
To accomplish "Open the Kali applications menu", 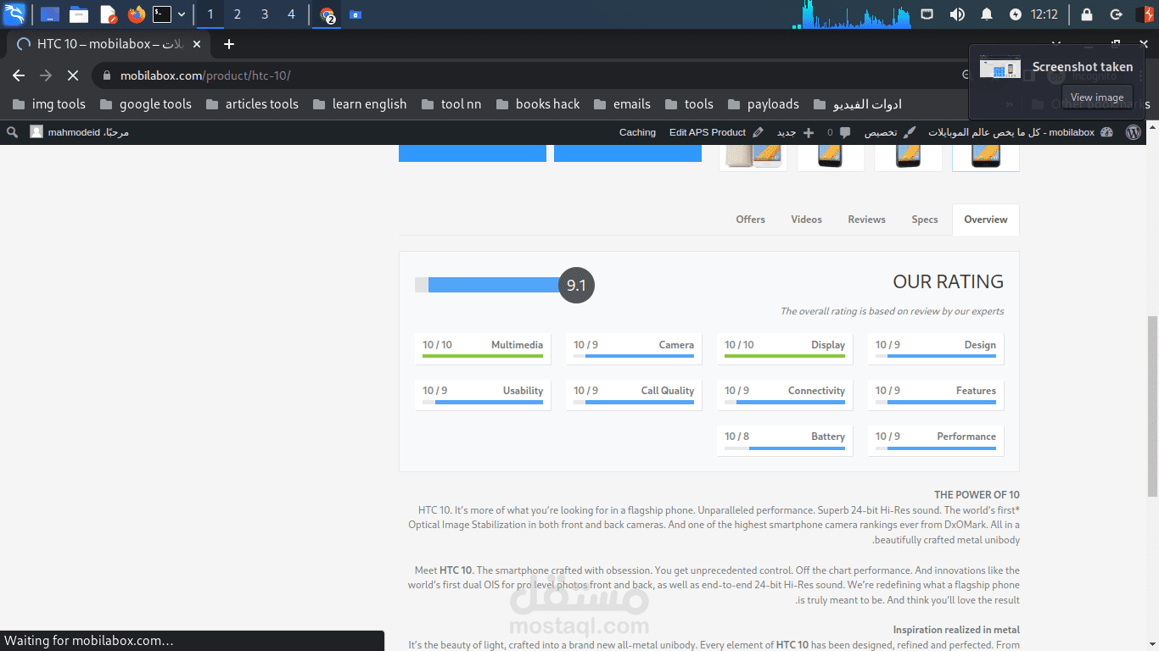I will tap(14, 14).
